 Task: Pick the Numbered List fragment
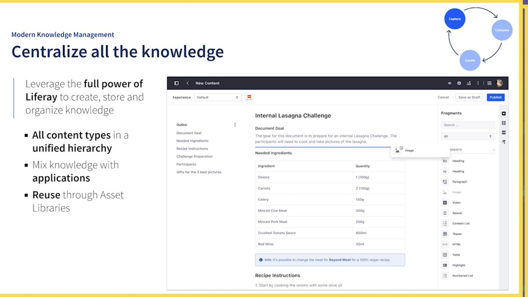tap(467, 276)
